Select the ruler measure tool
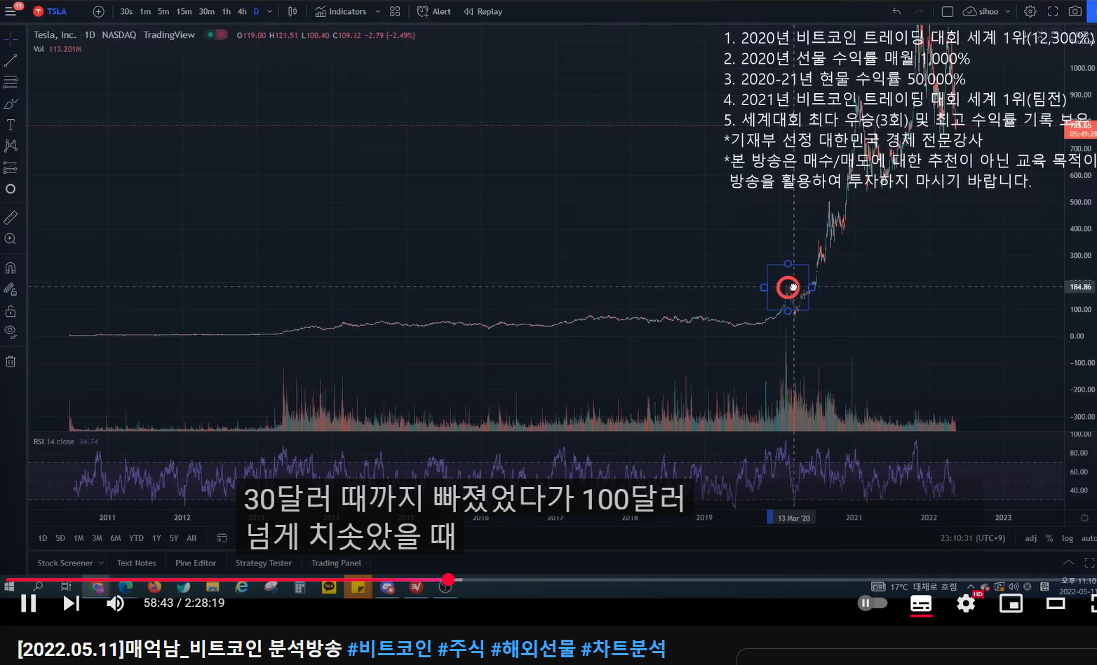Viewport: 1097px width, 665px height. point(11,217)
